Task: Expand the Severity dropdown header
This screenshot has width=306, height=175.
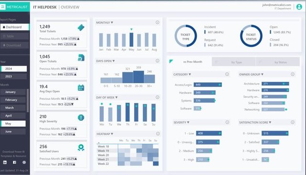Action: click(x=181, y=122)
